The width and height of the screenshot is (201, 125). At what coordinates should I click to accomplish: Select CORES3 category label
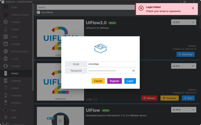point(16,22)
